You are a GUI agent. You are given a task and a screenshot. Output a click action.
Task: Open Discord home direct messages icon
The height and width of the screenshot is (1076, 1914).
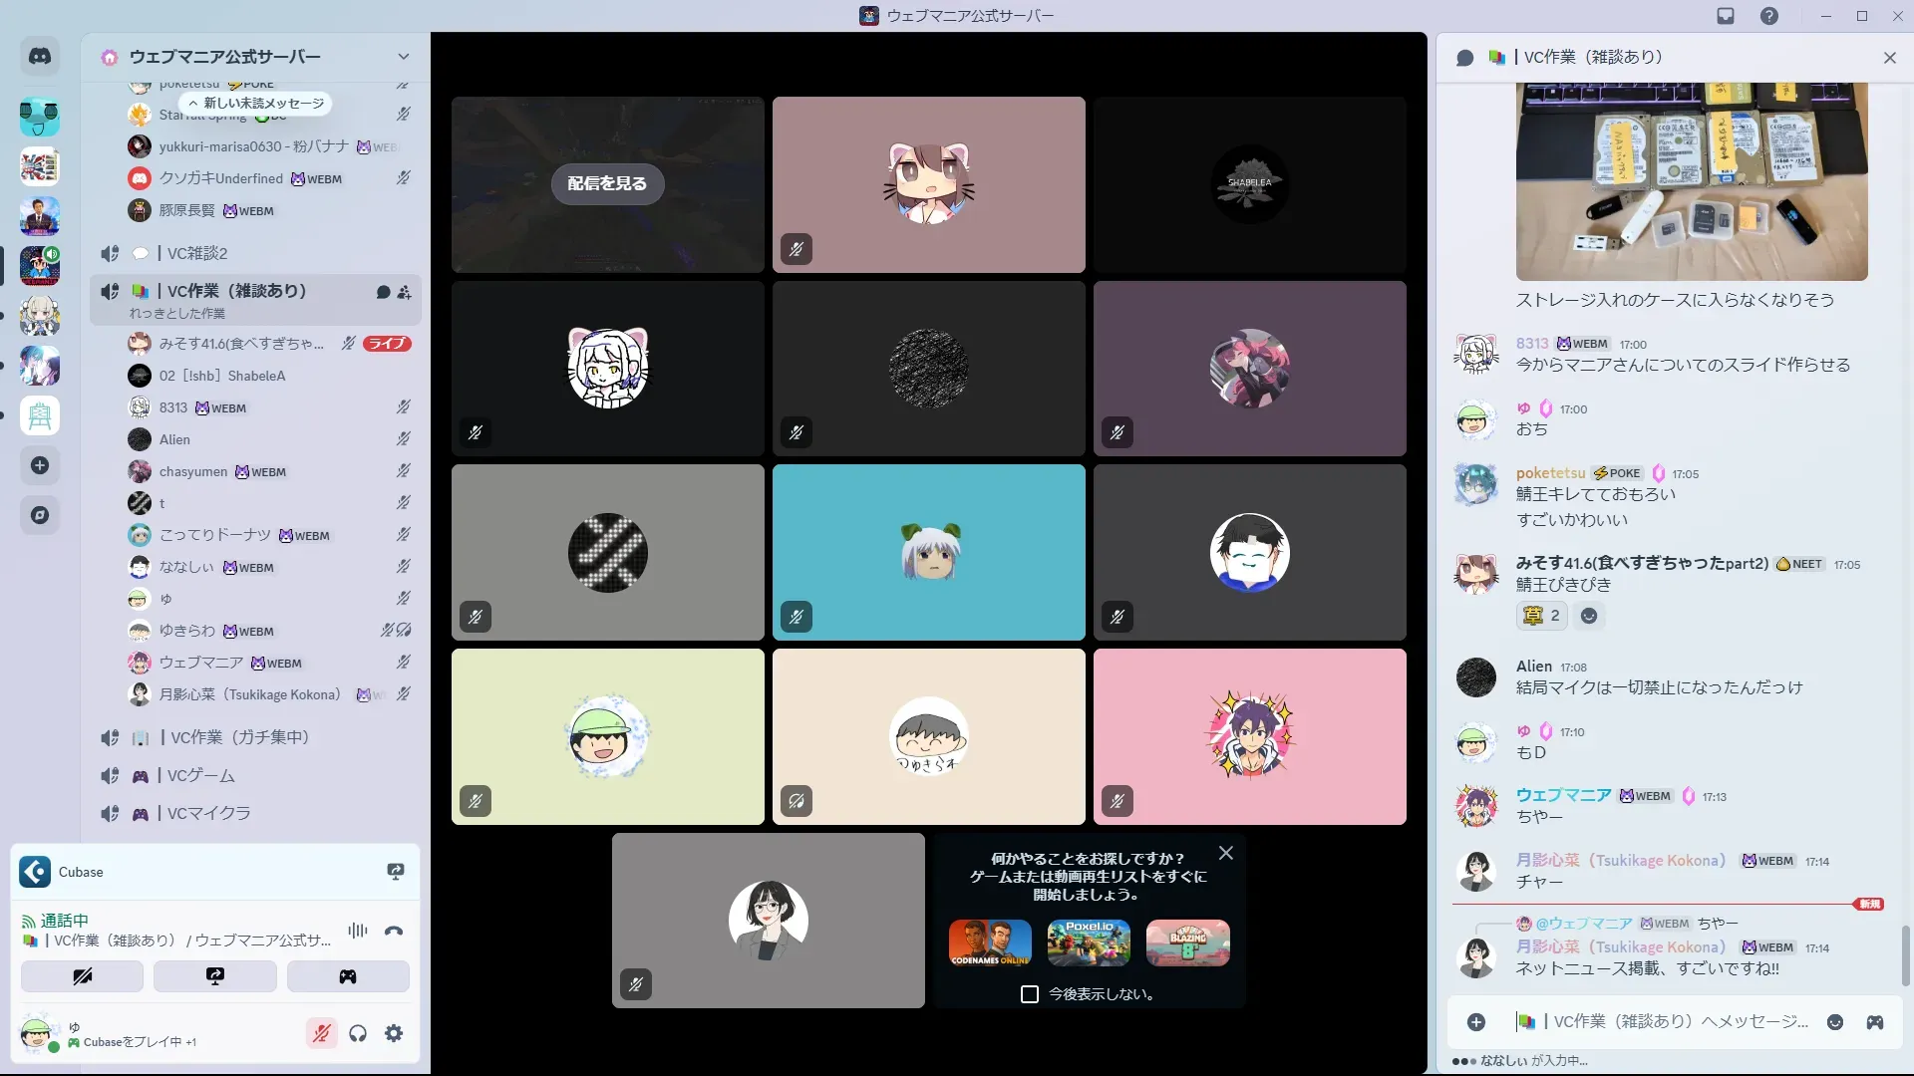click(40, 57)
